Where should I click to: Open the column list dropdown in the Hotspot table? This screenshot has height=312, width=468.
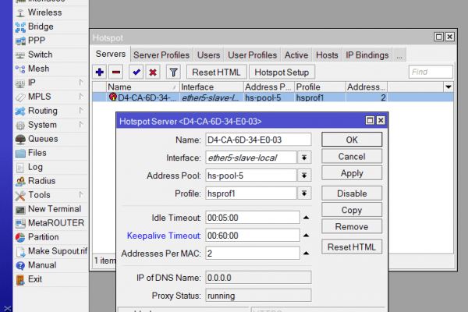(448, 87)
